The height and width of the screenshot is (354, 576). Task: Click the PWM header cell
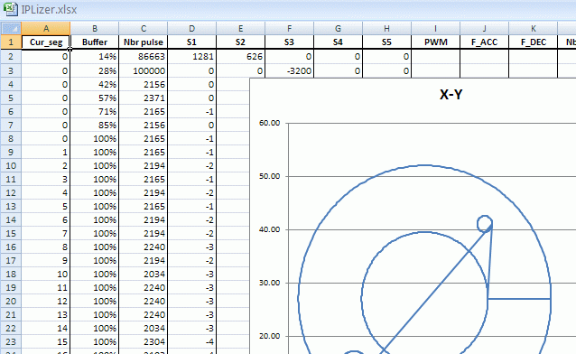coord(436,42)
